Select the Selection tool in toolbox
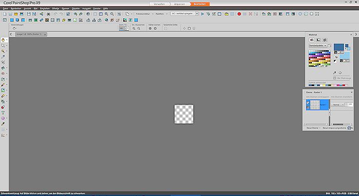 (3, 46)
